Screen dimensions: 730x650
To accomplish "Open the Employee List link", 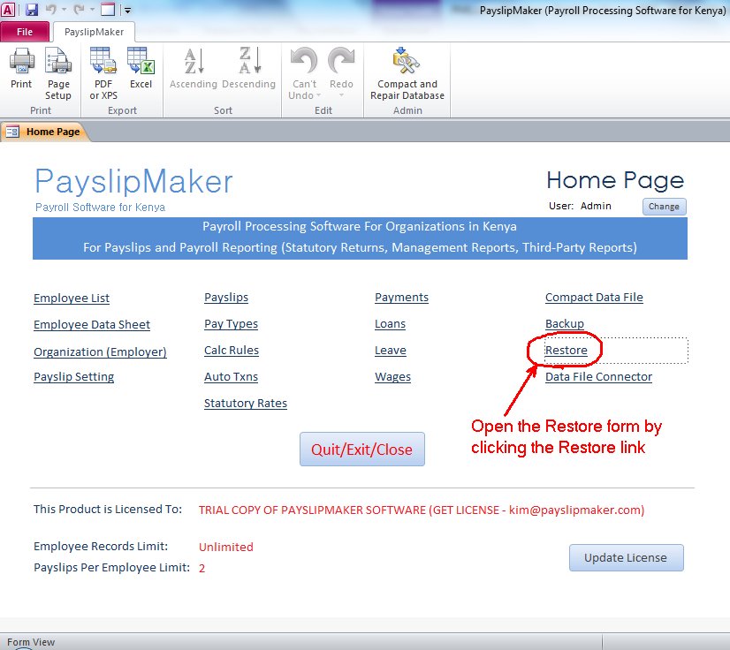I will coord(72,299).
